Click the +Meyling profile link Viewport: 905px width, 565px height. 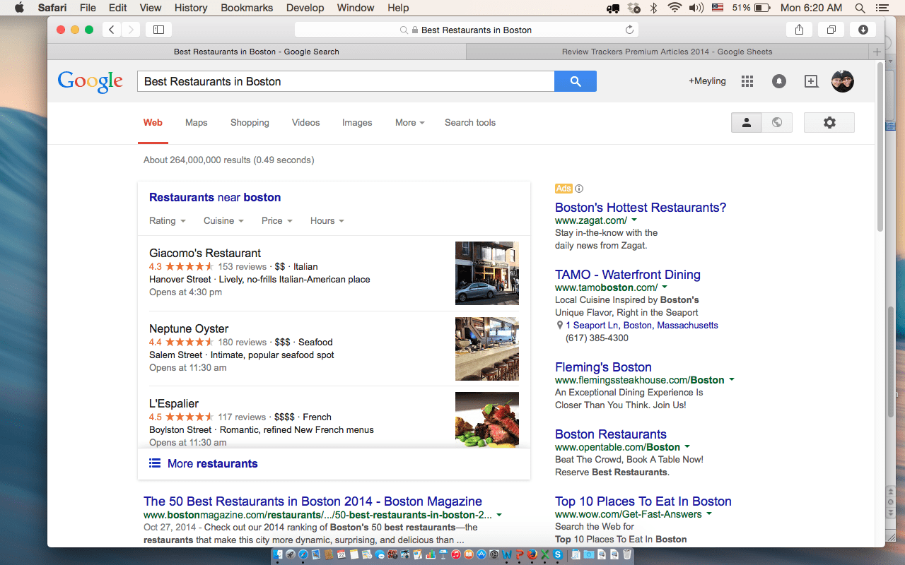pyautogui.click(x=707, y=81)
